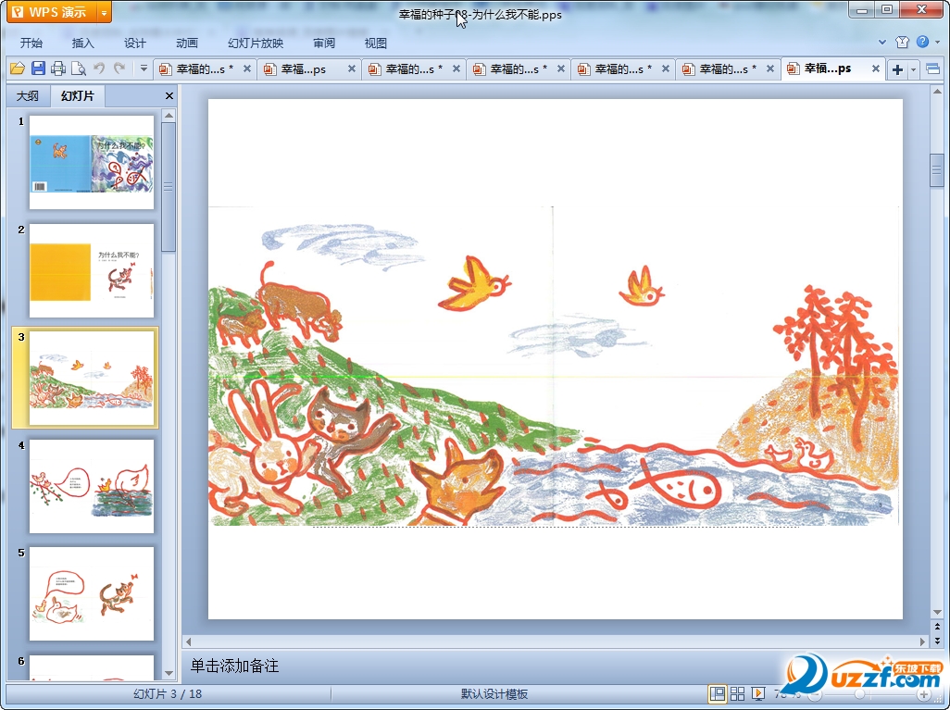Image resolution: width=950 pixels, height=710 pixels.
Task: Click the zoom slider handle
Action: [860, 694]
